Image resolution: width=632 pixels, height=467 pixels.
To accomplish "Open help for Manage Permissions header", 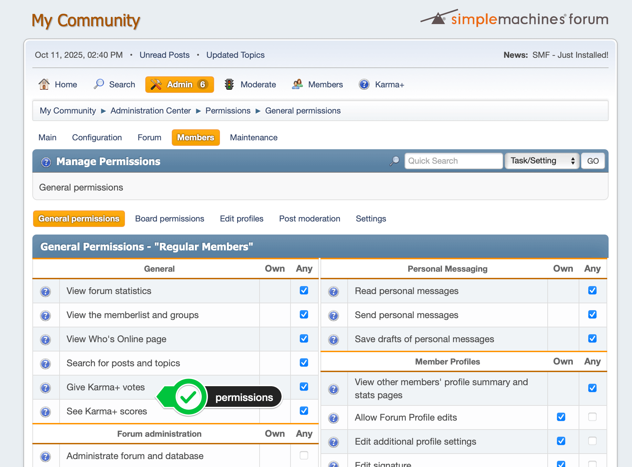I will click(46, 162).
